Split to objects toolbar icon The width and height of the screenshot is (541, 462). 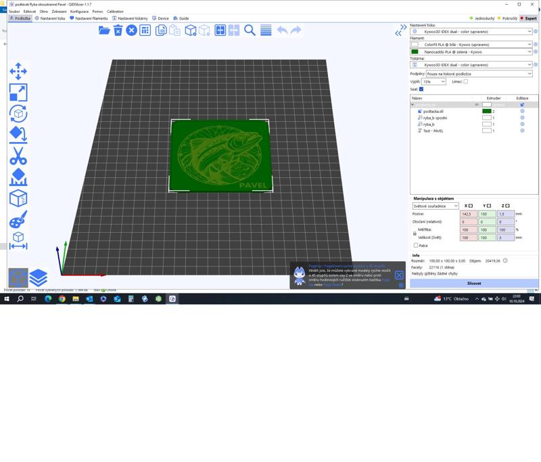[x=220, y=30]
